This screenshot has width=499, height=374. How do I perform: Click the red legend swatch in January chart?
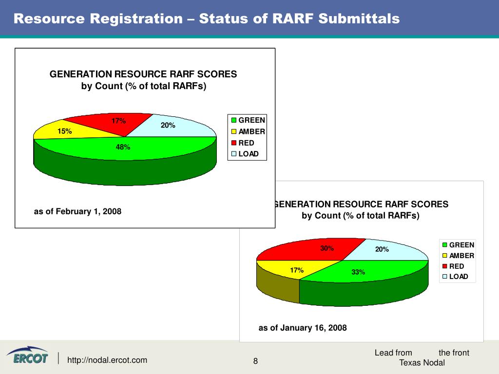pyautogui.click(x=445, y=266)
